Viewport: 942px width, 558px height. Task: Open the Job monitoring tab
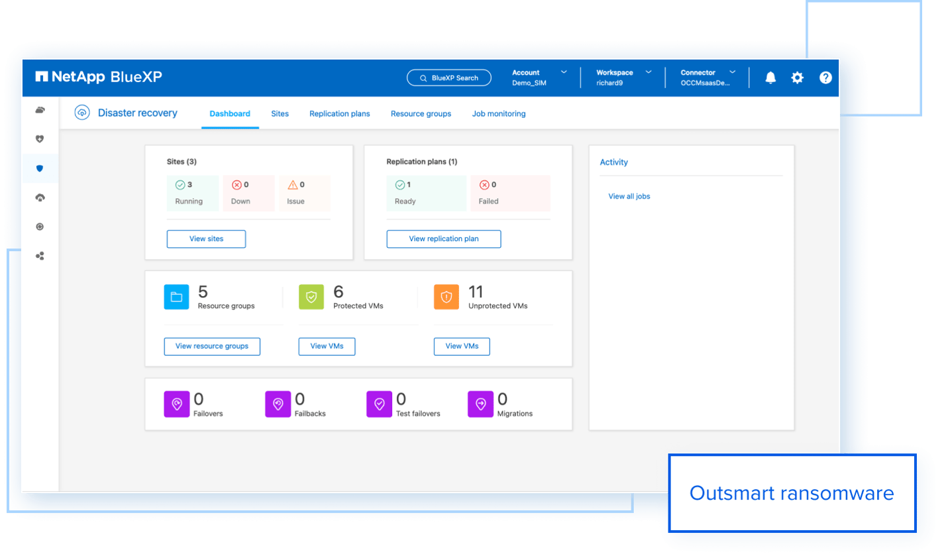click(498, 113)
